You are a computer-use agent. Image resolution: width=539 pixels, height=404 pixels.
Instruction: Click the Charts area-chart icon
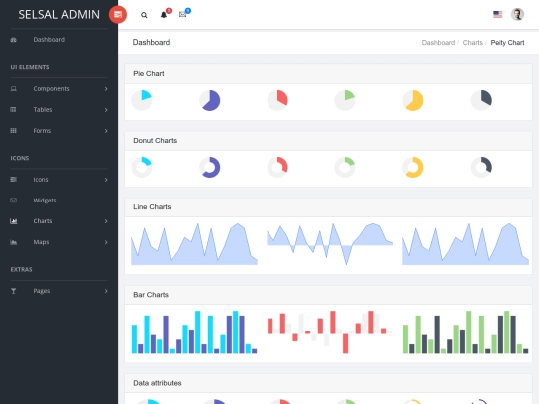coord(13,221)
